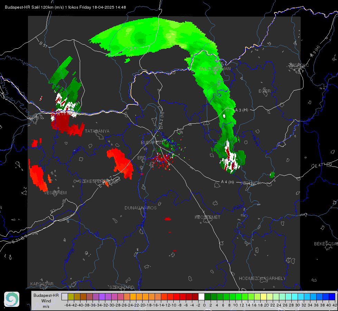The image size is (338, 311).
Task: Select the SZEKSZÁRD city label
Action: pyautogui.click(x=122, y=287)
